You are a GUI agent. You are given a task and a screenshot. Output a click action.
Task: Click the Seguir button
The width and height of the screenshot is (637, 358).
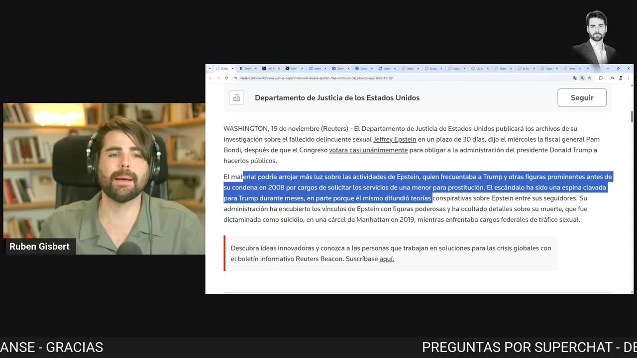click(582, 97)
